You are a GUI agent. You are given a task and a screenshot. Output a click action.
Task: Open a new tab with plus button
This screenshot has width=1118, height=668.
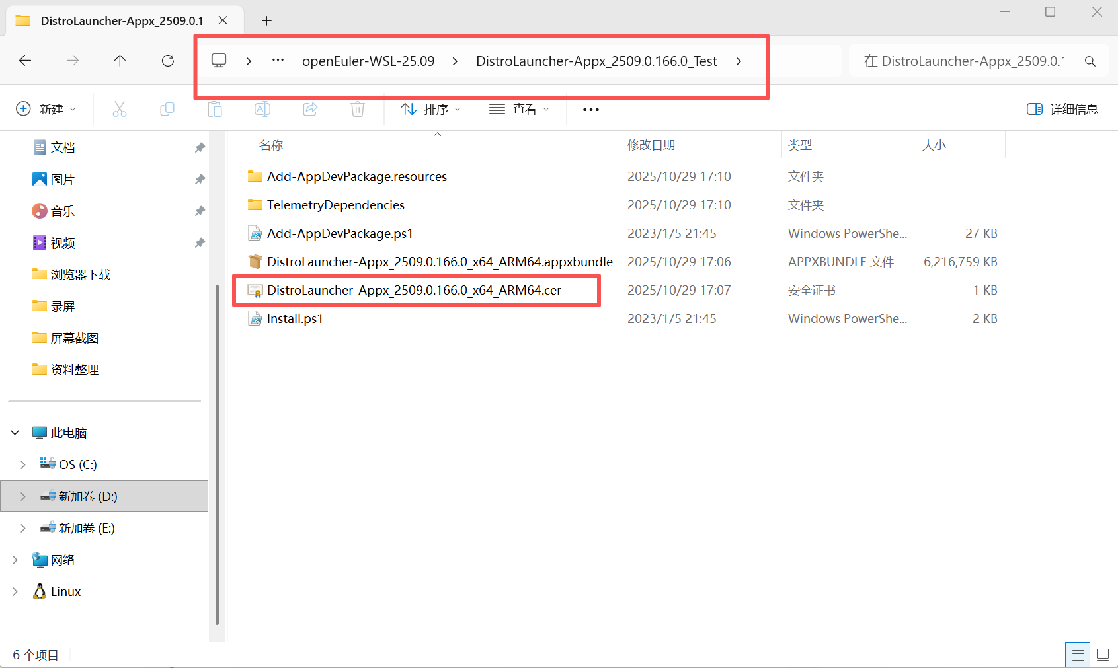pos(266,20)
